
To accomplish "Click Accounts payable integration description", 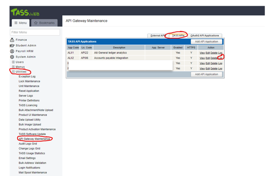I will [x=111, y=58].
